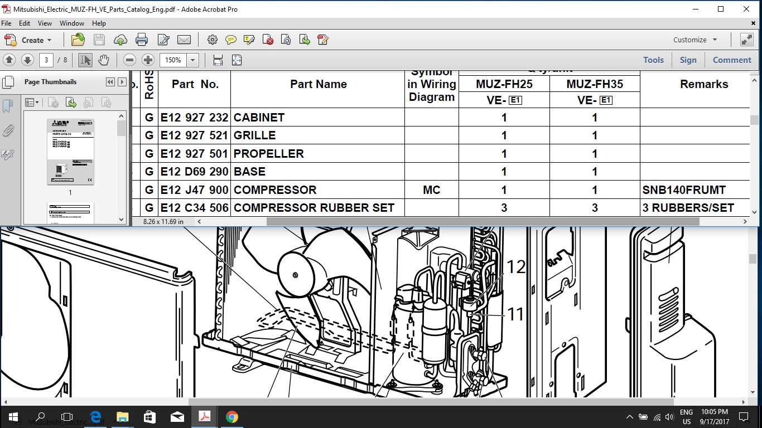
Task: Toggle the Sign pane
Action: click(688, 60)
